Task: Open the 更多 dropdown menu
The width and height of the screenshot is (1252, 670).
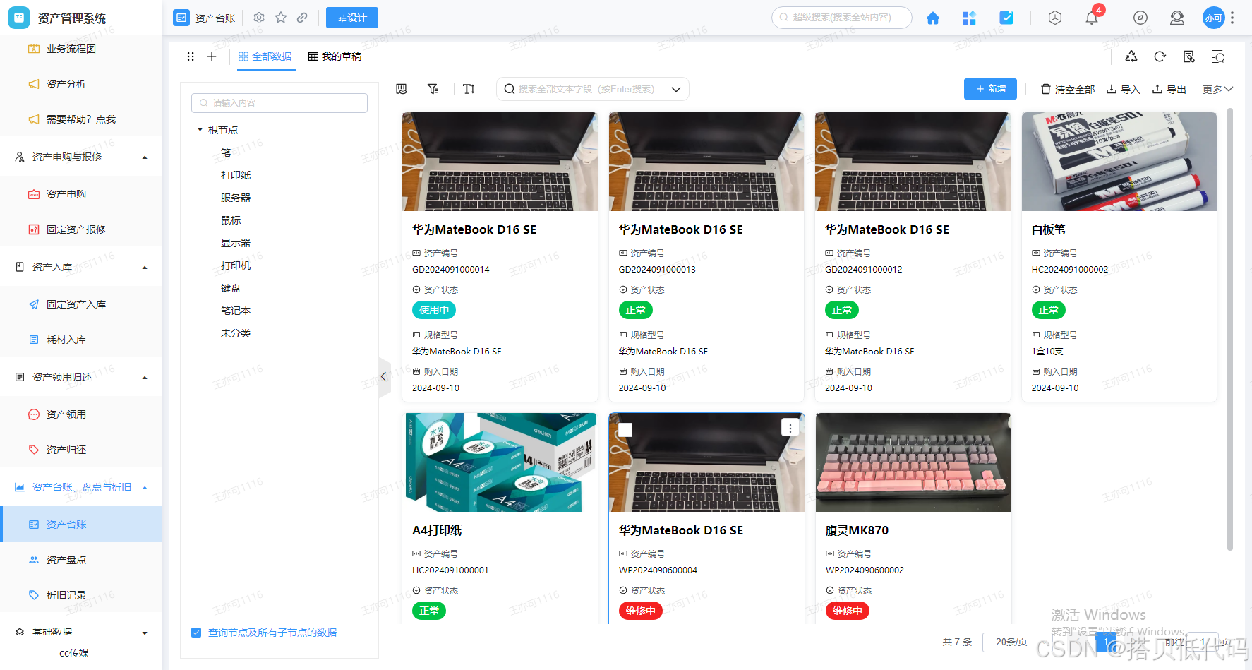Action: [x=1217, y=90]
